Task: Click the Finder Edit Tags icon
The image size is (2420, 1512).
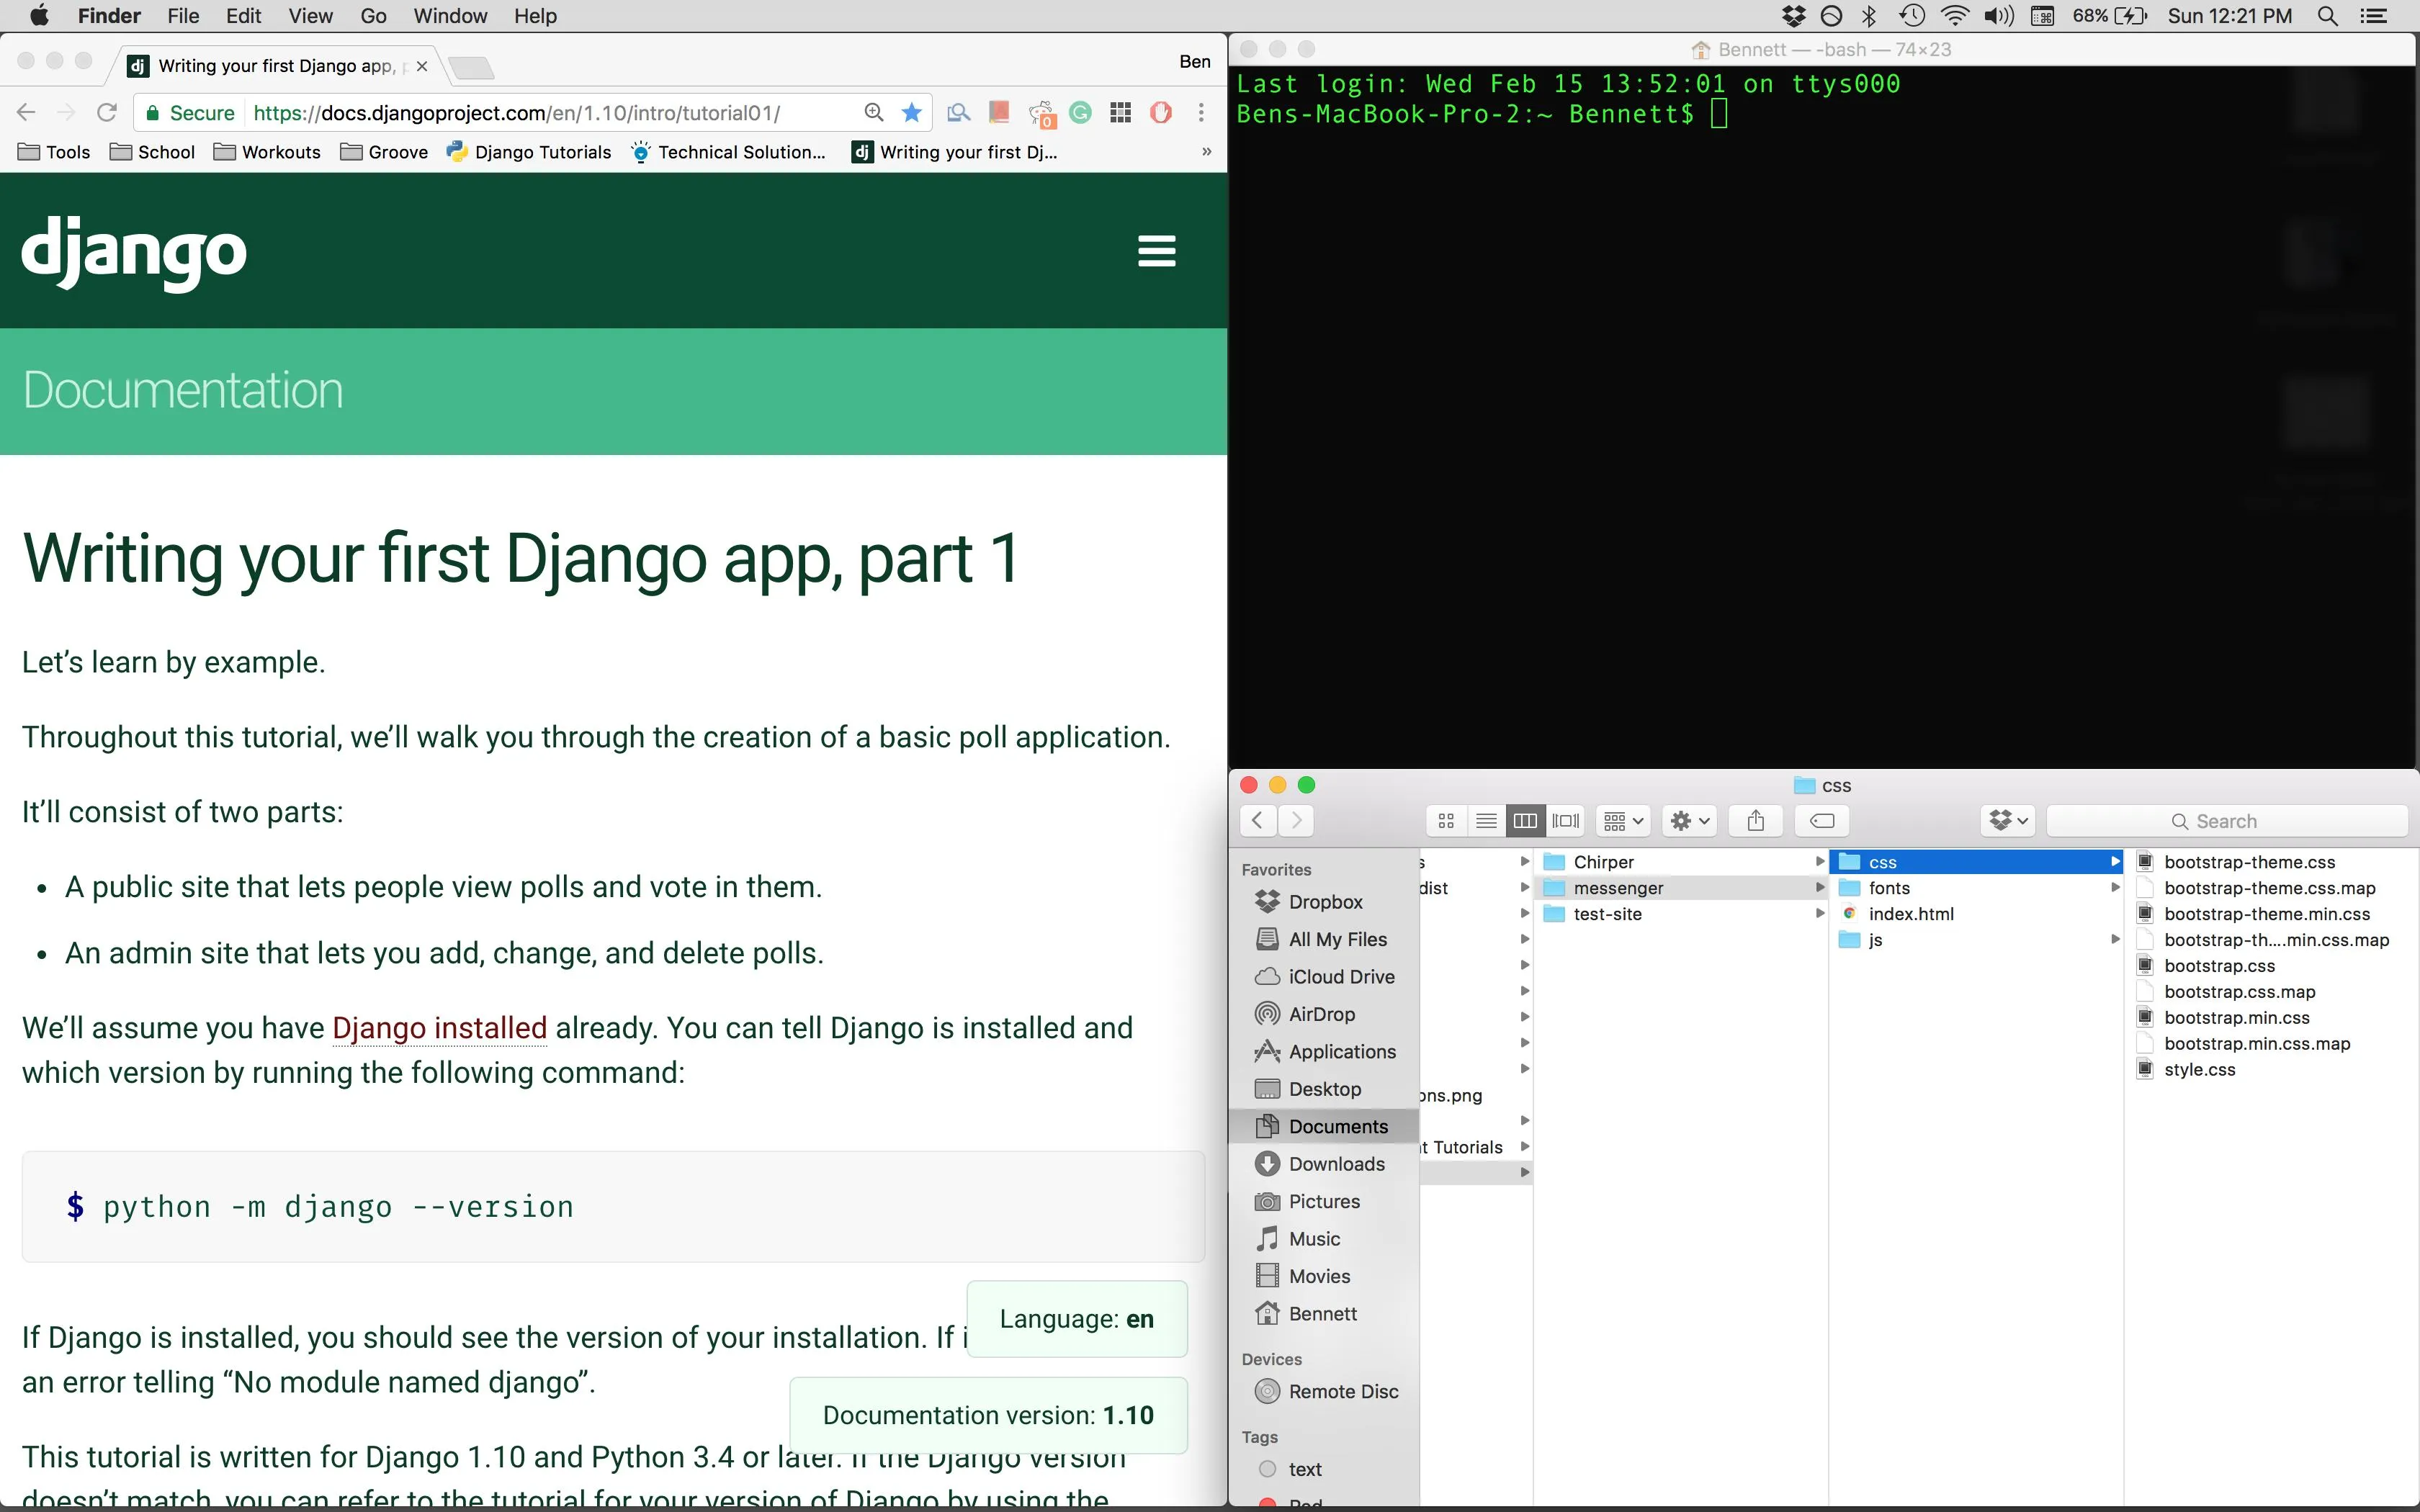Action: tap(1822, 821)
